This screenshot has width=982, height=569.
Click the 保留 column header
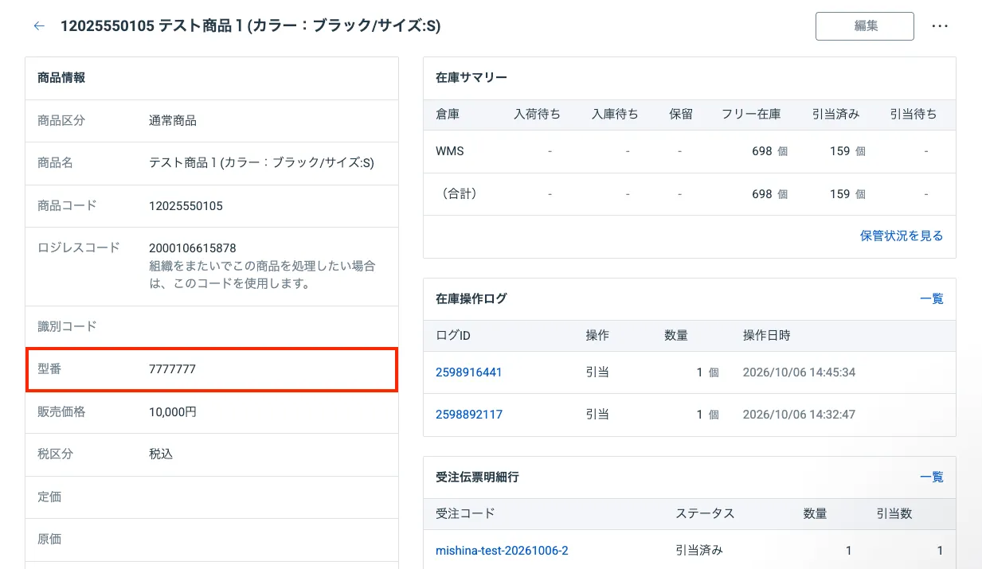pos(681,114)
